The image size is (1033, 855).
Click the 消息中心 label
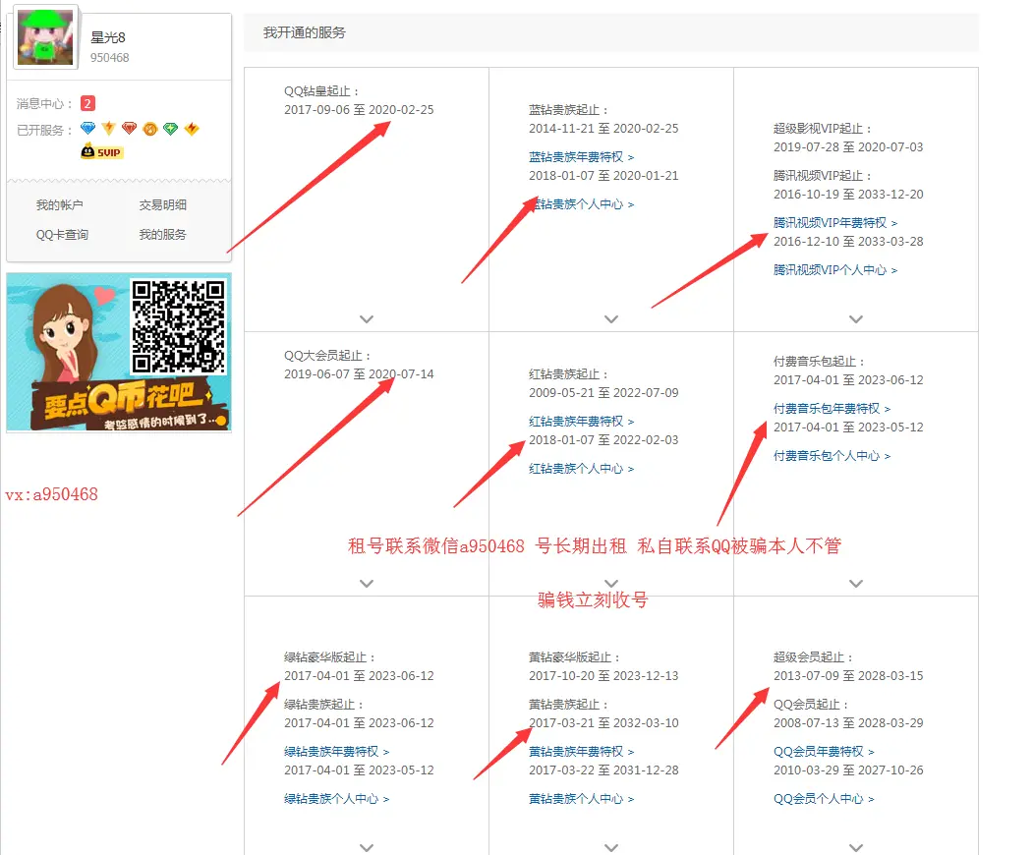[45, 104]
